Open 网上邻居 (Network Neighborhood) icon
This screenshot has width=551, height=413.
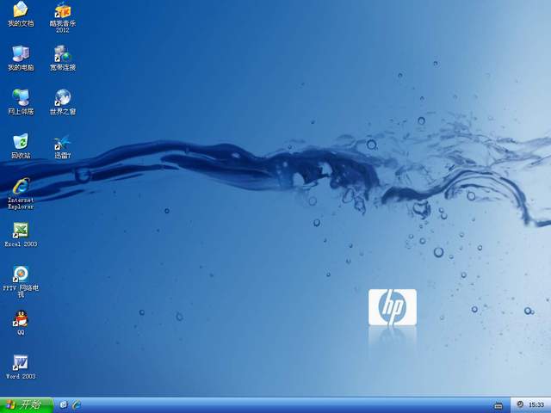[20, 98]
